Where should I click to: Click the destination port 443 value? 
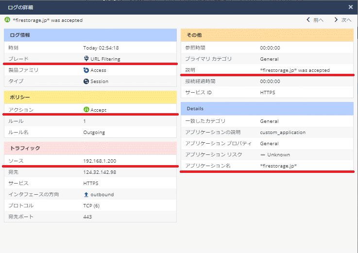(x=87, y=217)
